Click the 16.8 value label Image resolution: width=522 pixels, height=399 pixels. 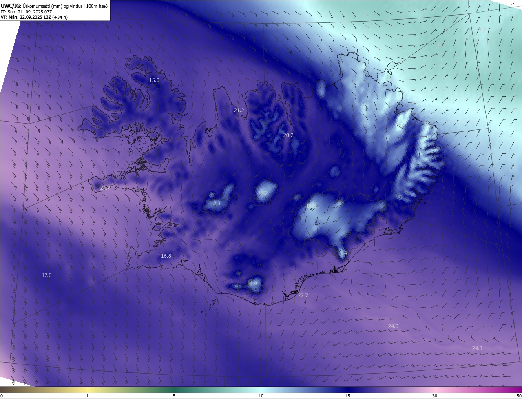(x=166, y=256)
